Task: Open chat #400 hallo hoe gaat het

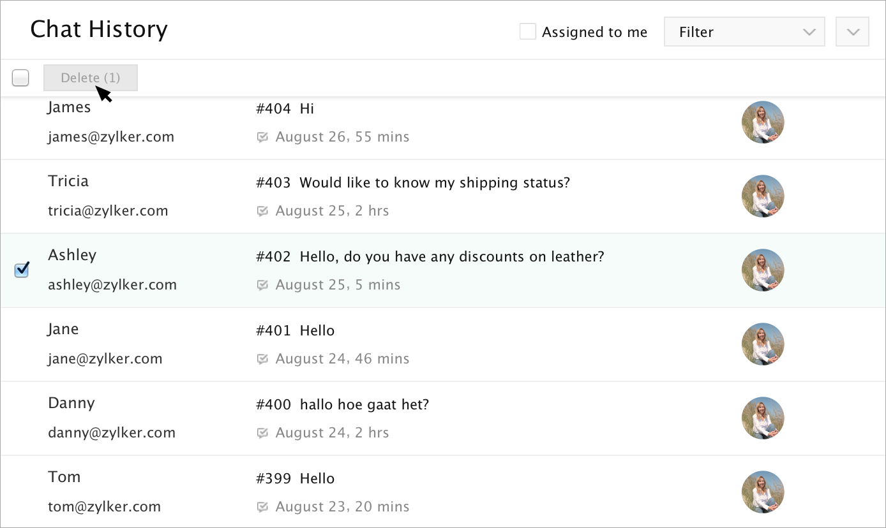Action: pos(364,405)
